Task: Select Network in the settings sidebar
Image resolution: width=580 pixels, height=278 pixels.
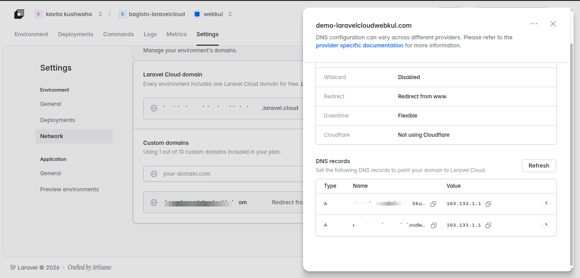Action: pos(74,136)
